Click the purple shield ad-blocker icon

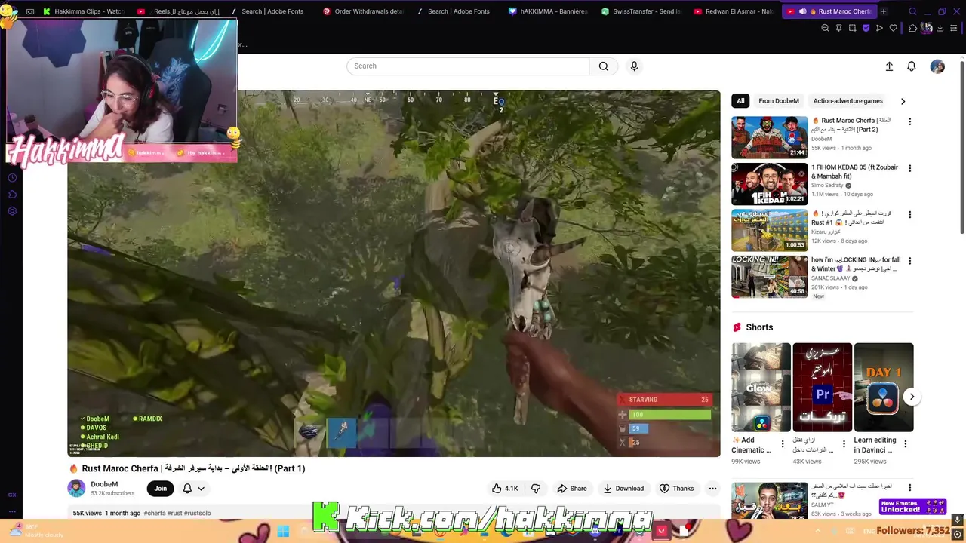pos(866,28)
